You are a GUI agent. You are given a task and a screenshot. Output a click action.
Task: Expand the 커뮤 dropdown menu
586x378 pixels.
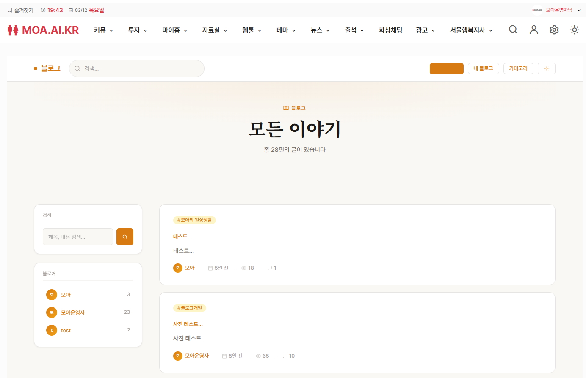(x=103, y=30)
